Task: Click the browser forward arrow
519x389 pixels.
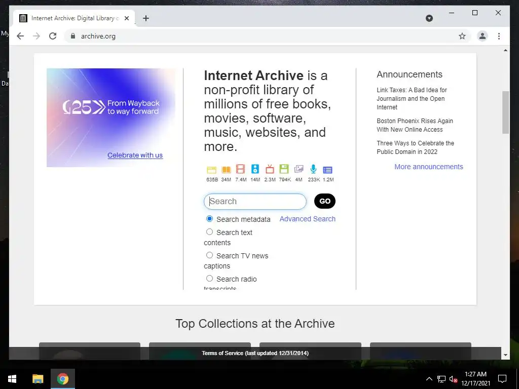Action: [36, 36]
